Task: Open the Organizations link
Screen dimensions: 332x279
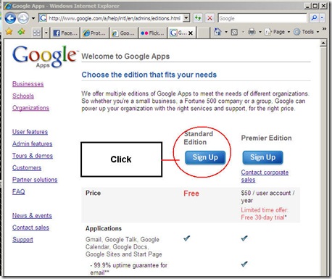Action: 30,108
